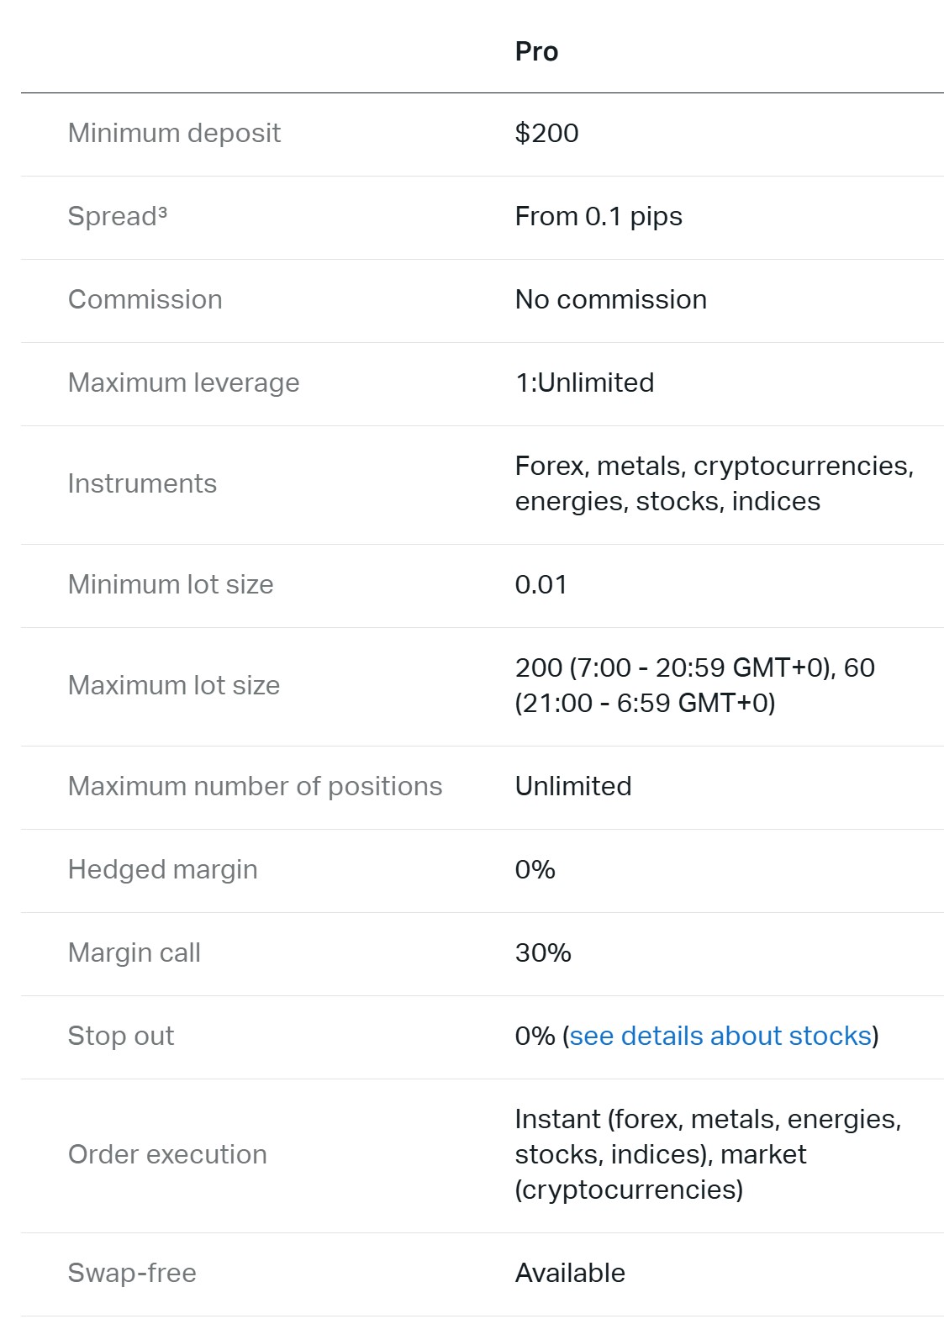Click the Swap-free Available value
Screen dimensions: 944x1319
[570, 1273]
